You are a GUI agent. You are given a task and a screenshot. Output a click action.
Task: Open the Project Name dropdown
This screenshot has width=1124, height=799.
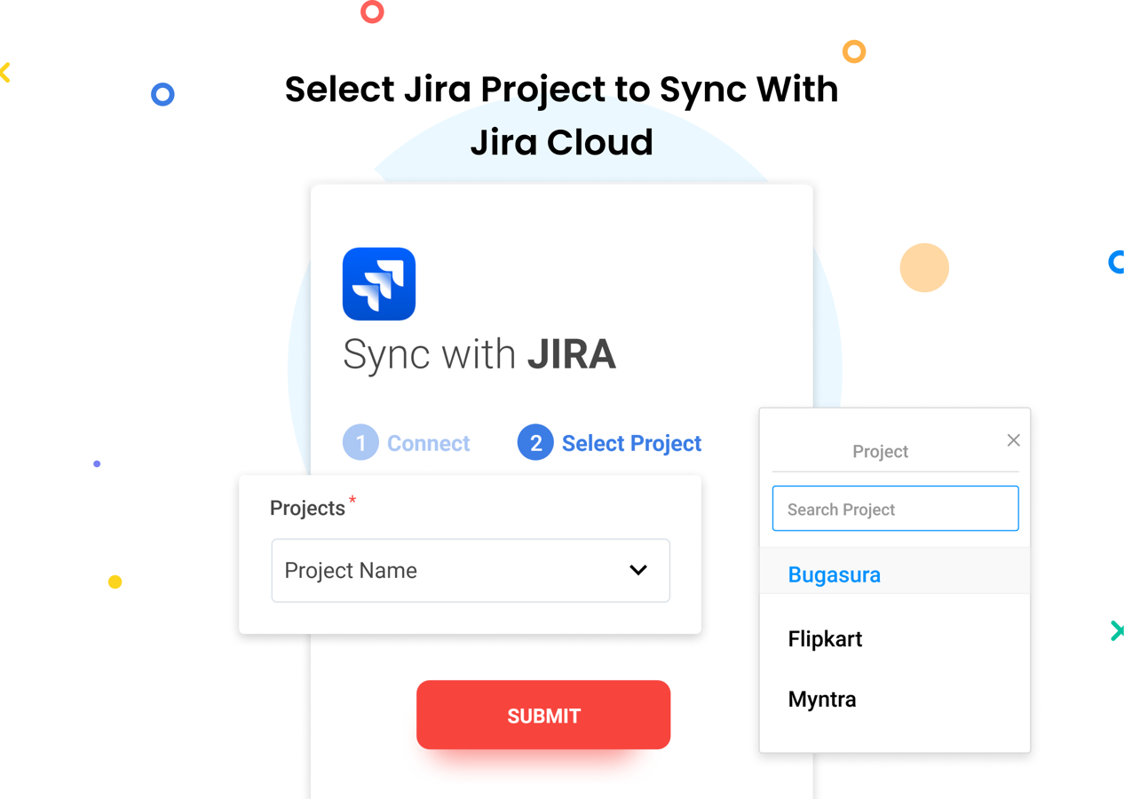click(471, 570)
